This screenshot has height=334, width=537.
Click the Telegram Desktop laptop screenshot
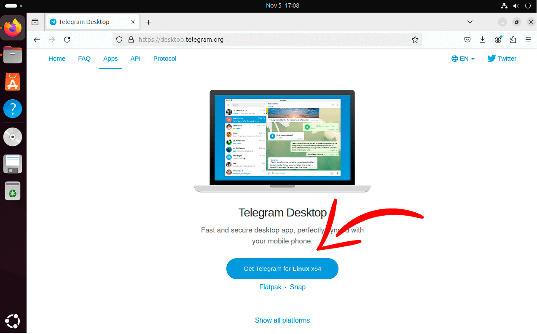(x=282, y=141)
